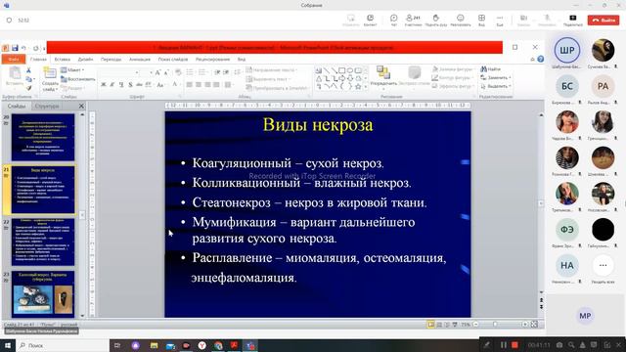
Task: Click the Decrease font size icon
Action: [x=166, y=72]
